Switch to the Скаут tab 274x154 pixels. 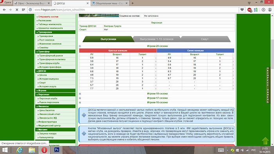(x=205, y=39)
